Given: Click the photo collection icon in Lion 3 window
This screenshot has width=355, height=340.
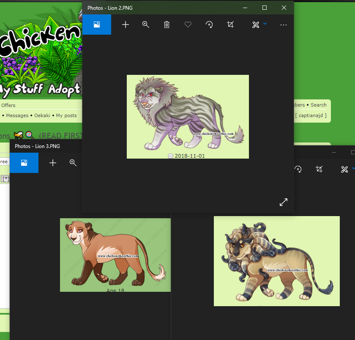Looking at the screenshot, I should pyautogui.click(x=24, y=163).
